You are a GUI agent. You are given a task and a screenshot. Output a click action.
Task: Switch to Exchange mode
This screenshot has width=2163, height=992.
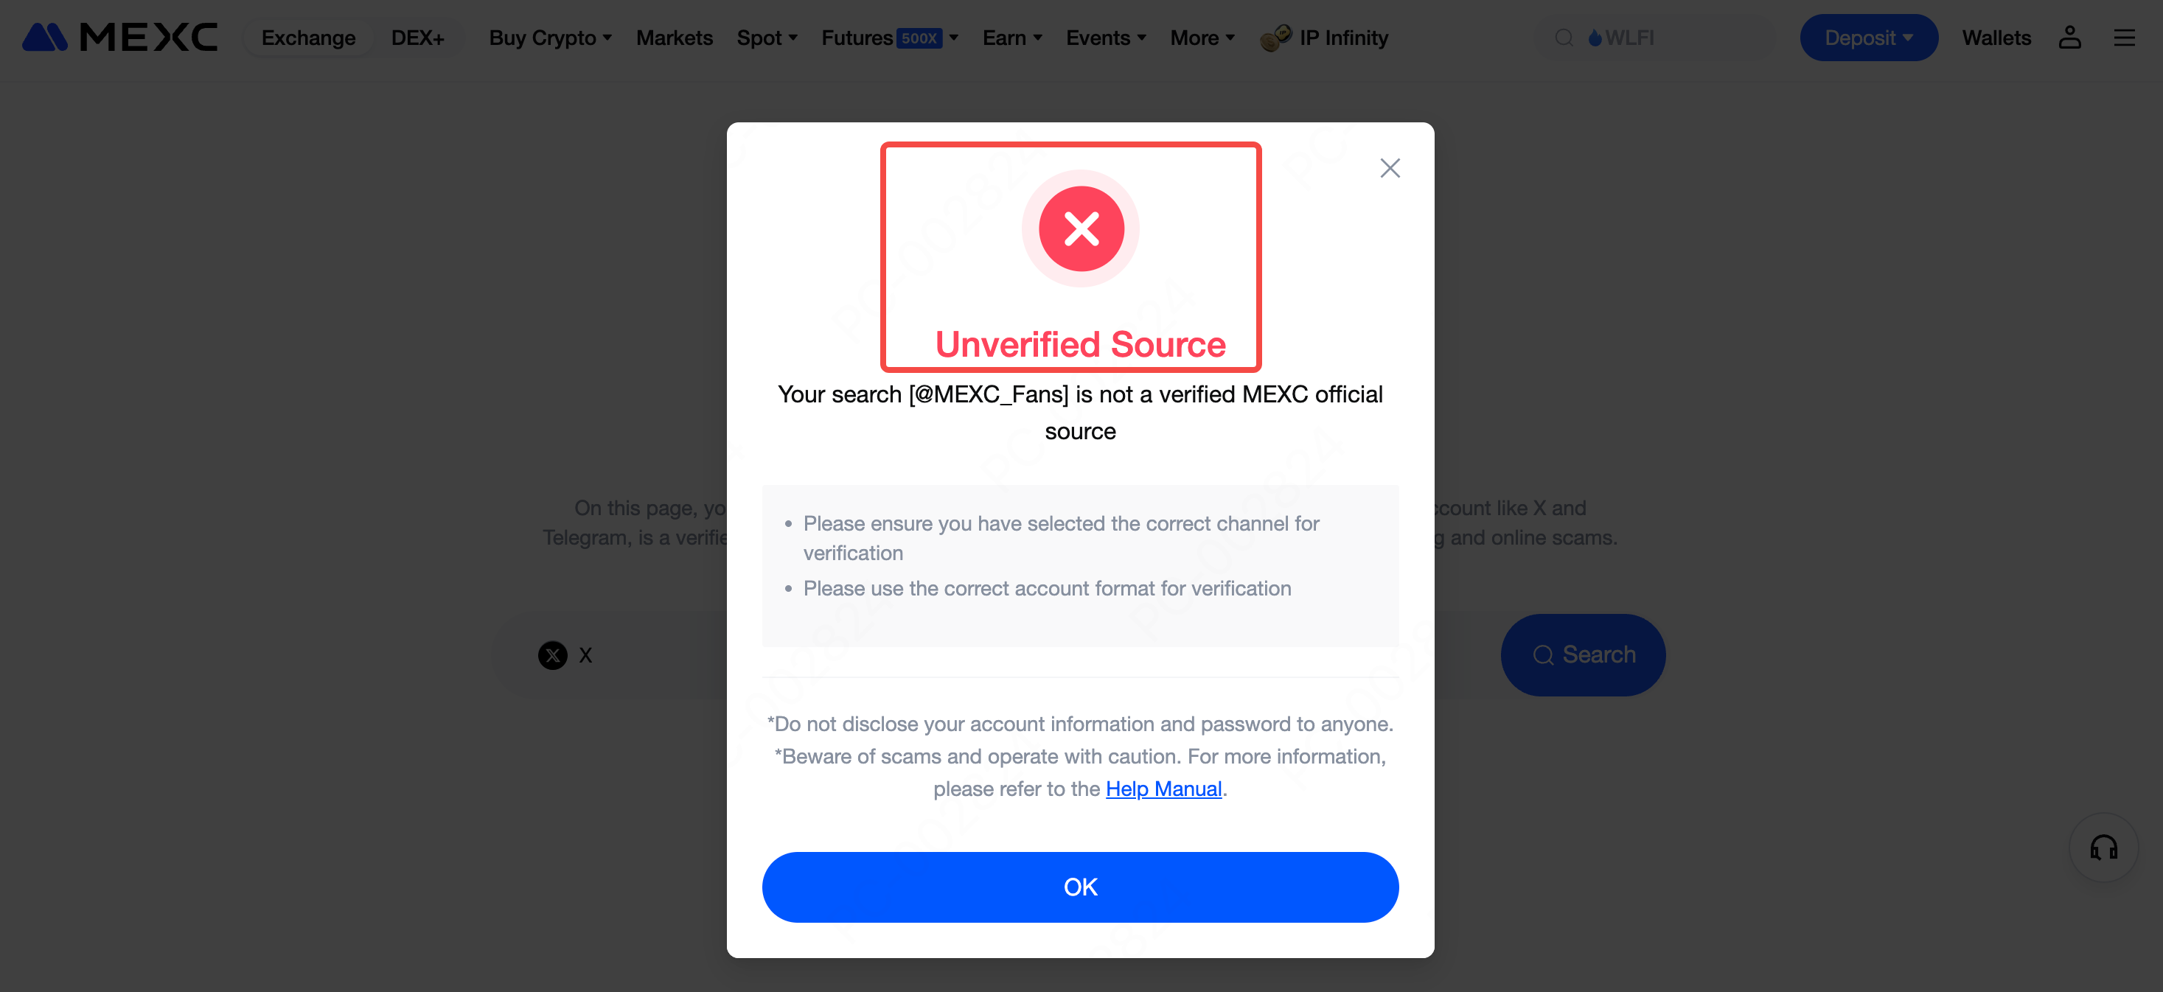[308, 38]
